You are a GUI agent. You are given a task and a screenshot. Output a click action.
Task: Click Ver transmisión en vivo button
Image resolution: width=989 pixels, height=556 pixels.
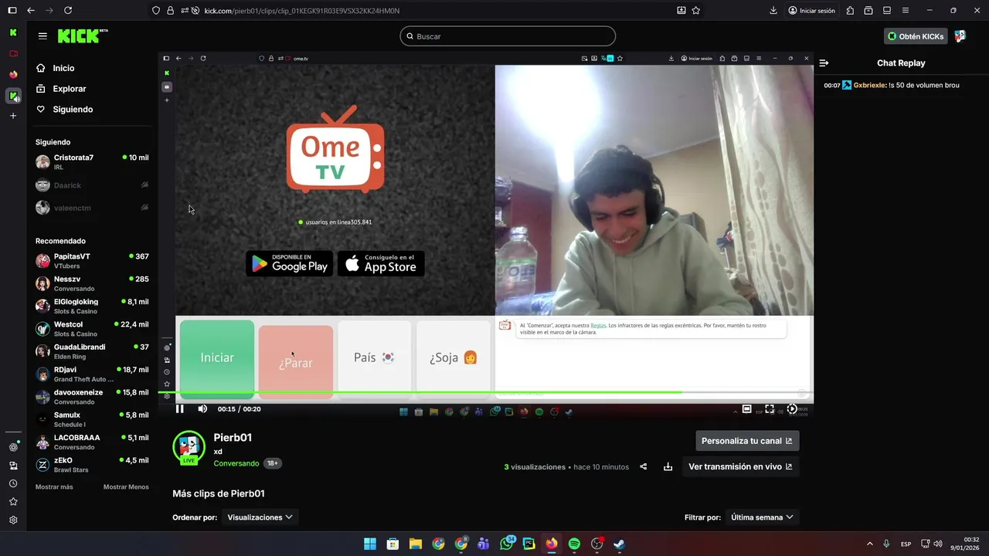[x=740, y=466]
